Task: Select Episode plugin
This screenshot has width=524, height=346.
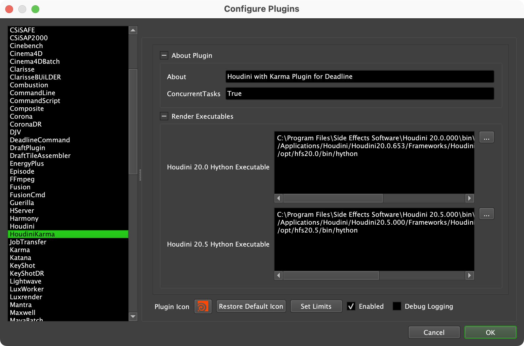Action: pos(68,171)
